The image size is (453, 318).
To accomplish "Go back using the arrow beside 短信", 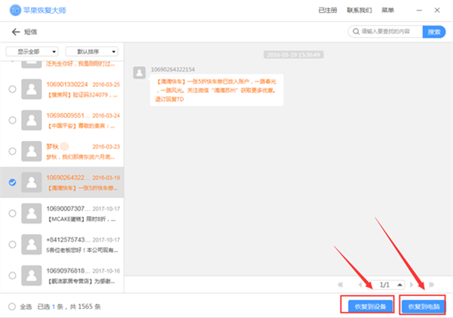I will [16, 32].
